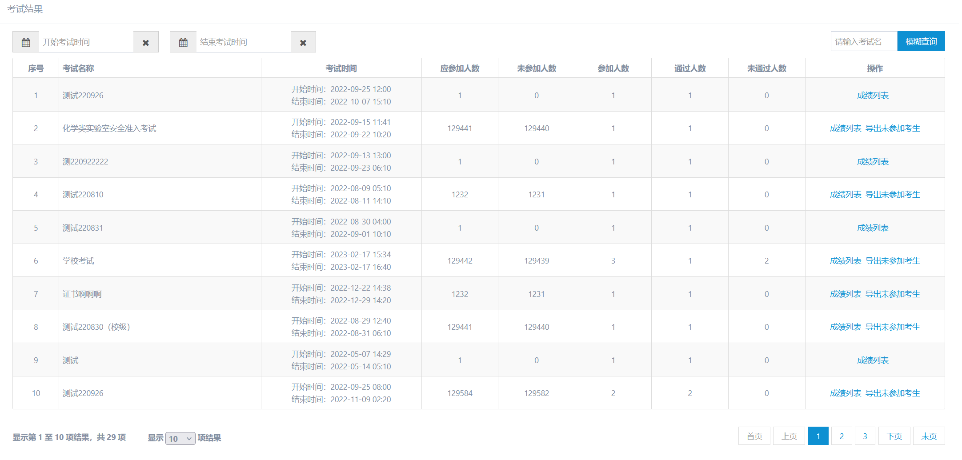Click the 参加人数 column header

613,68
